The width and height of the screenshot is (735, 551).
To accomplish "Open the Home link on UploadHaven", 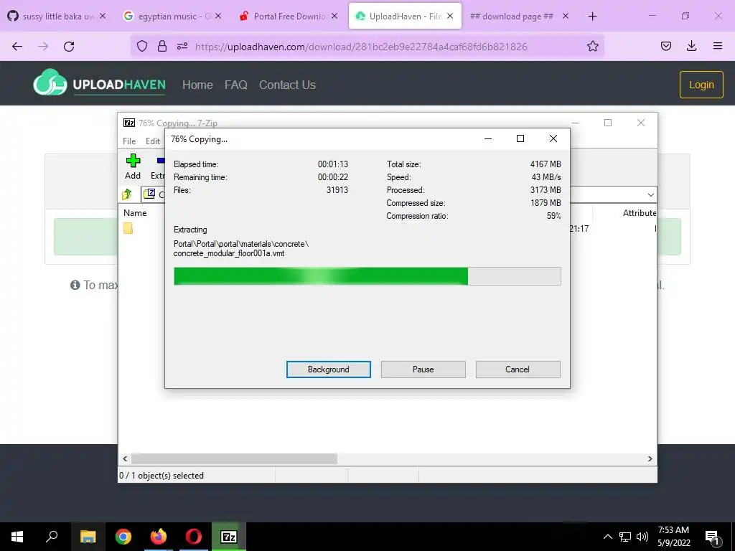I will pos(197,85).
